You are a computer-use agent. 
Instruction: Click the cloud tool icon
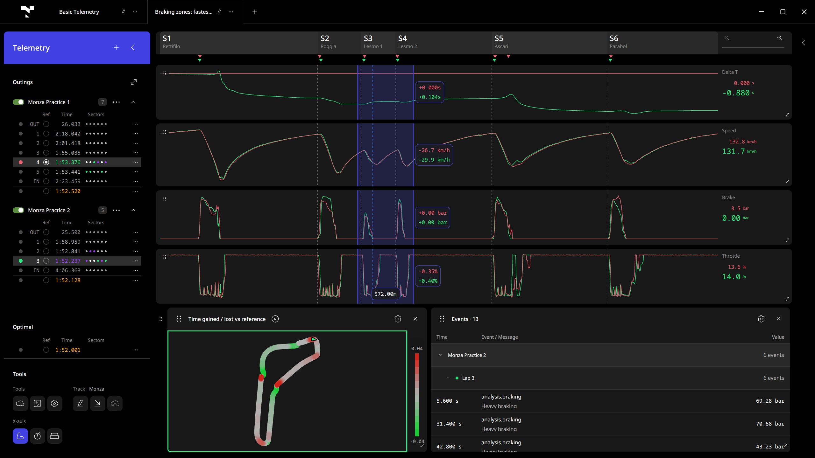20,404
